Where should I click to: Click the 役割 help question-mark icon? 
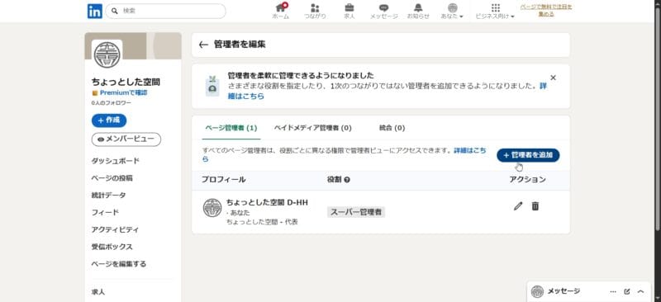[x=347, y=180]
